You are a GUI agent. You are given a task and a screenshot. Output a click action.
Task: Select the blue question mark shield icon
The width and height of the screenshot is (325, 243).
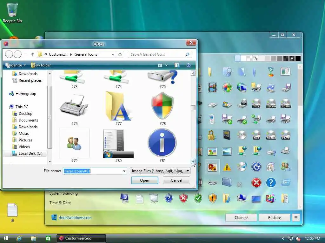point(169,198)
